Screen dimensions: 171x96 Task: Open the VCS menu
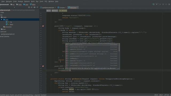[x=46, y=1]
